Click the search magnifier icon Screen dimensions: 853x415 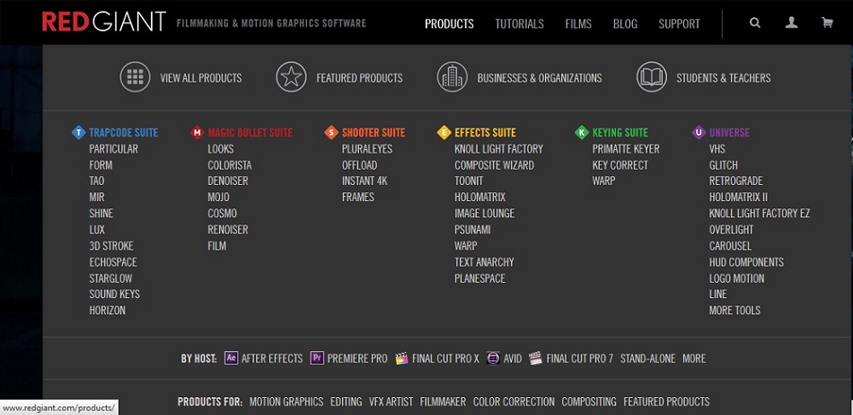pos(754,22)
